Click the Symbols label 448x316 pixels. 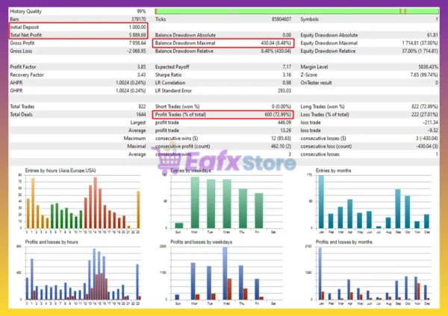click(309, 19)
